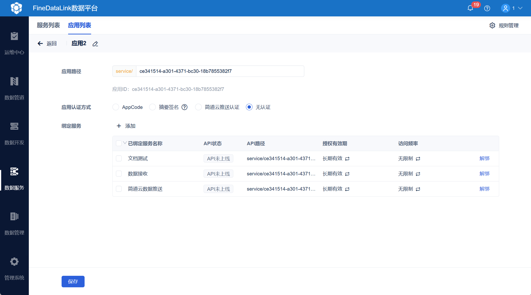
Task: Click the plus icon to add a service
Action: (119, 126)
